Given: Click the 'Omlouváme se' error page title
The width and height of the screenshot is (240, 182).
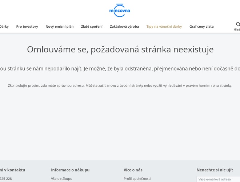Looking at the screenshot, I should pos(120,49).
